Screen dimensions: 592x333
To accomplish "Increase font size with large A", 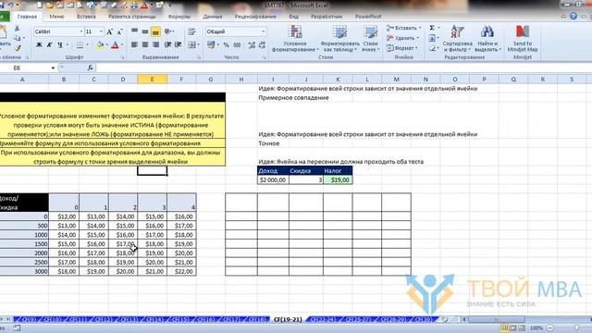I will coord(109,31).
